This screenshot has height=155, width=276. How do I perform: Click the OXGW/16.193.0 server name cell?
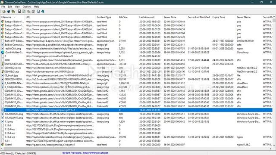point(245,41)
